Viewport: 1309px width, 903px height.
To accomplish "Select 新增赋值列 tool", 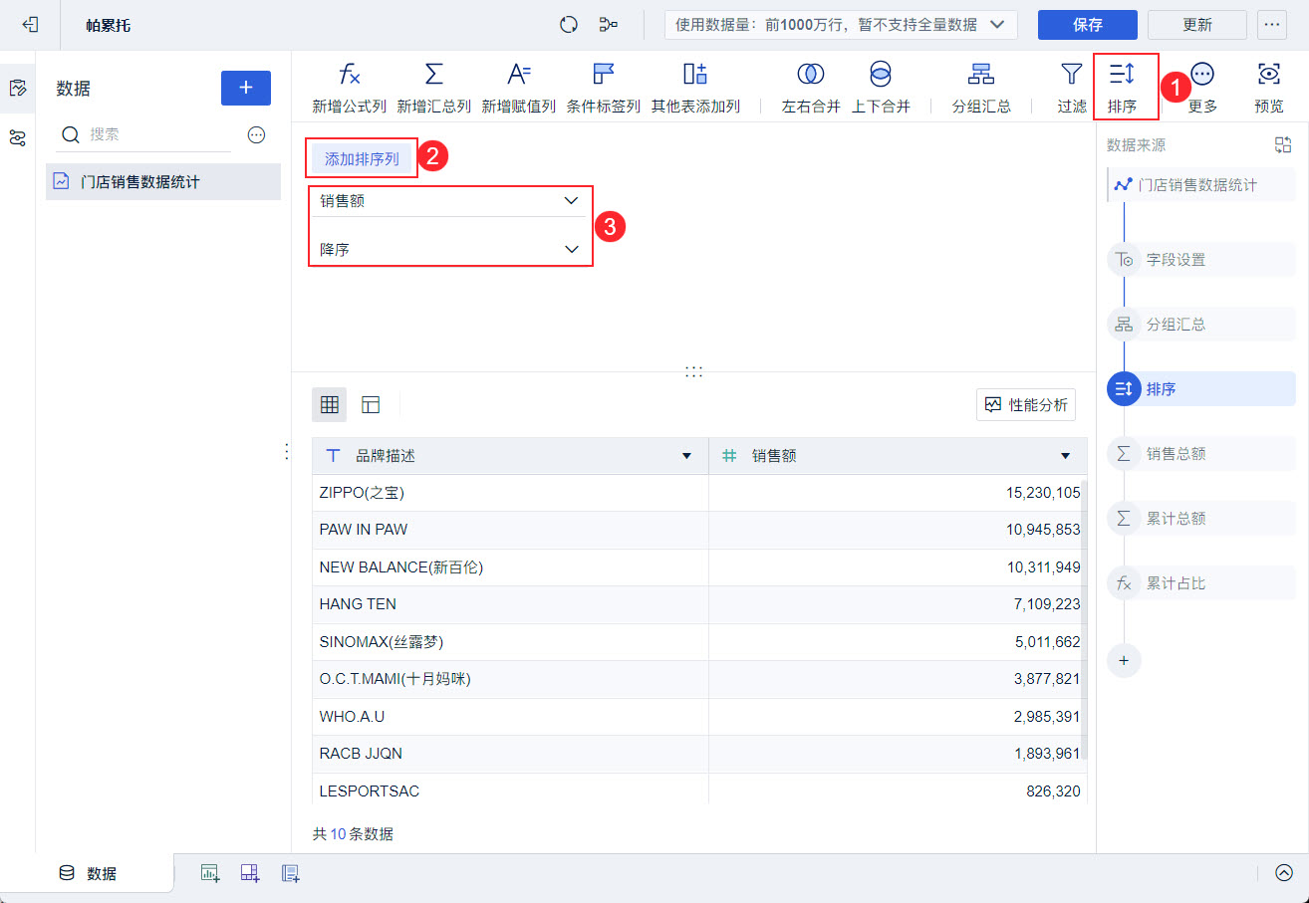I will [518, 87].
